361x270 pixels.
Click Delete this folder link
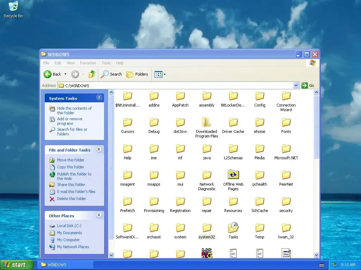pos(71,199)
